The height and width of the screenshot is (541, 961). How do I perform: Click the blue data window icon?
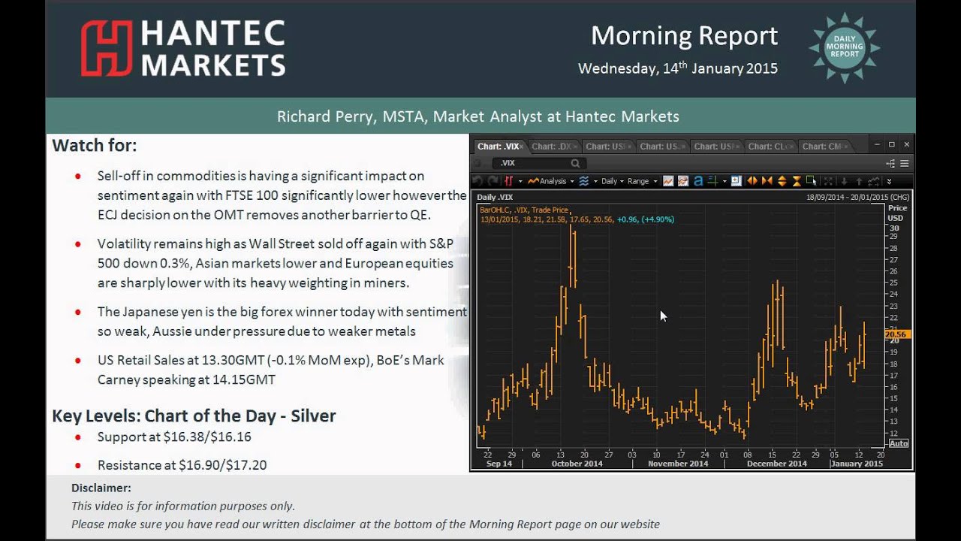click(736, 181)
